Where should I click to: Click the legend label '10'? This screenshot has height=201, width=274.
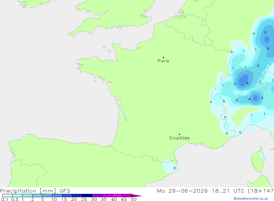click(x=54, y=199)
